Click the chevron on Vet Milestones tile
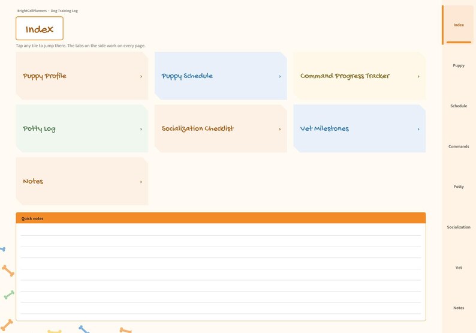This screenshot has height=333, width=476. coord(418,129)
